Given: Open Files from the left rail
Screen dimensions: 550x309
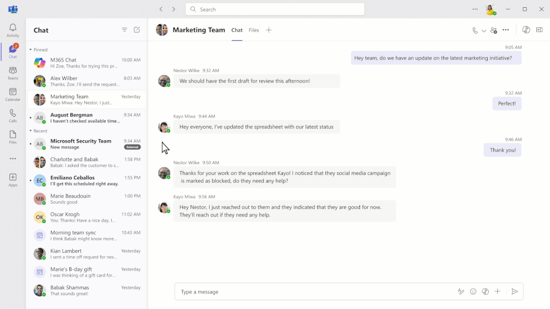Looking at the screenshot, I should [x=13, y=137].
